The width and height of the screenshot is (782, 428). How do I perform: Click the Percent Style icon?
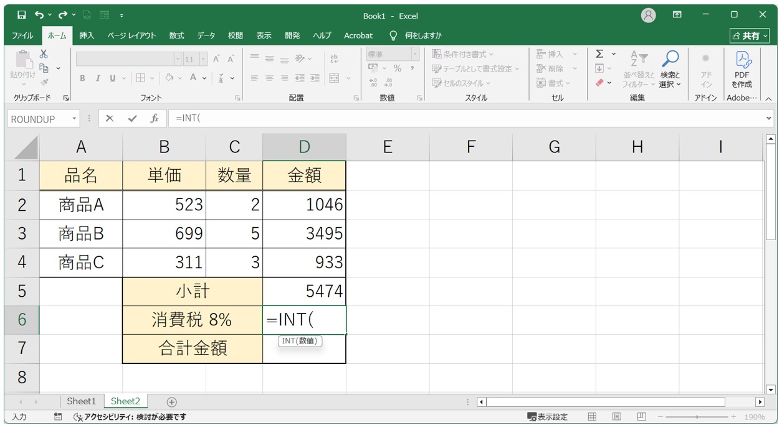pos(398,68)
